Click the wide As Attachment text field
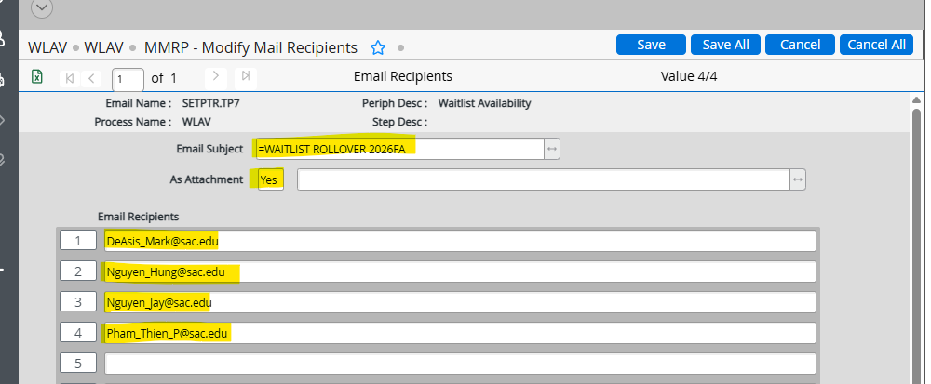Image resolution: width=931 pixels, height=384 pixels. (x=544, y=179)
